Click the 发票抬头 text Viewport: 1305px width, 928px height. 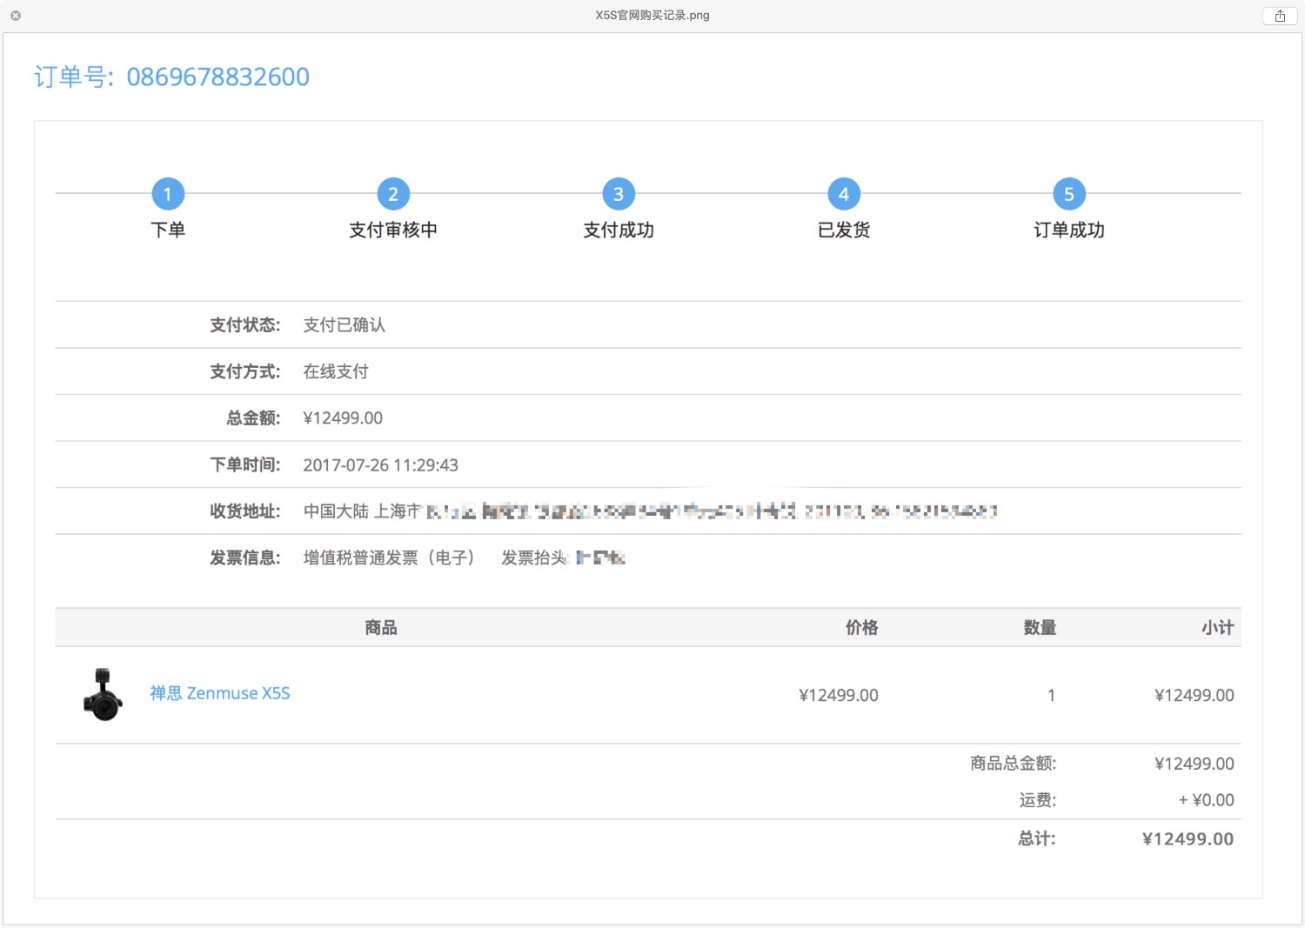tap(534, 557)
